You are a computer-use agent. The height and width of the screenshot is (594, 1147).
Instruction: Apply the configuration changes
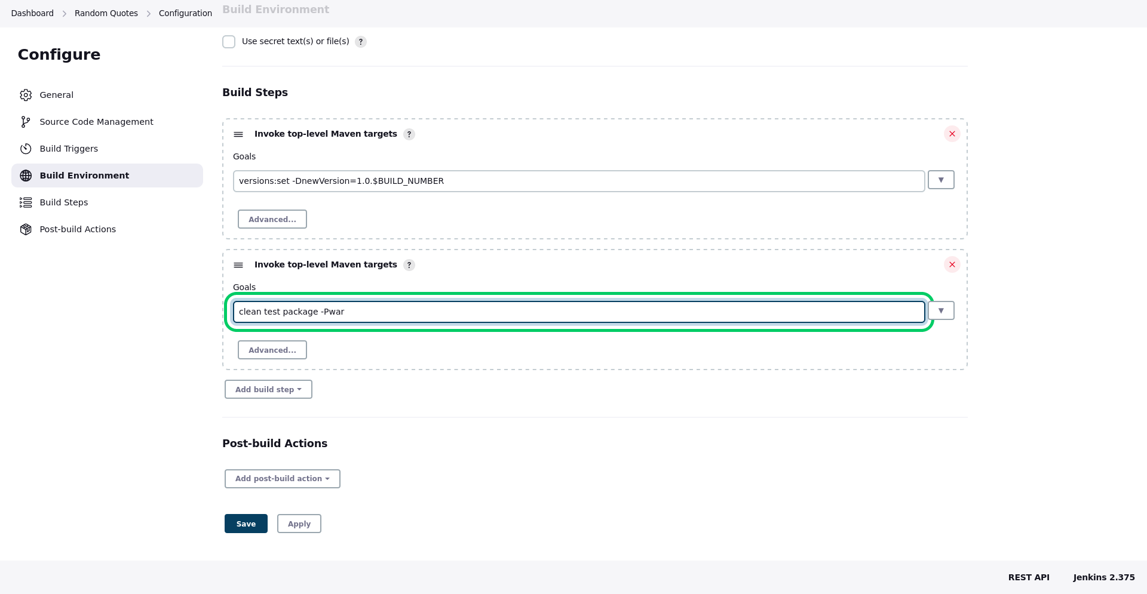299,524
